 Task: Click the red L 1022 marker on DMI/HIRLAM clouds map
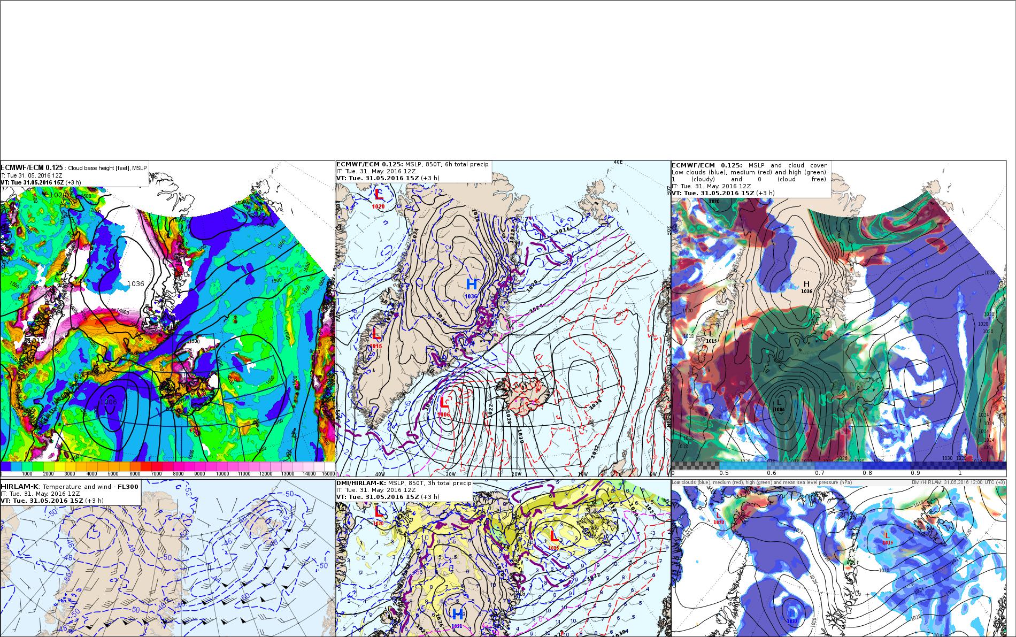(x=718, y=518)
